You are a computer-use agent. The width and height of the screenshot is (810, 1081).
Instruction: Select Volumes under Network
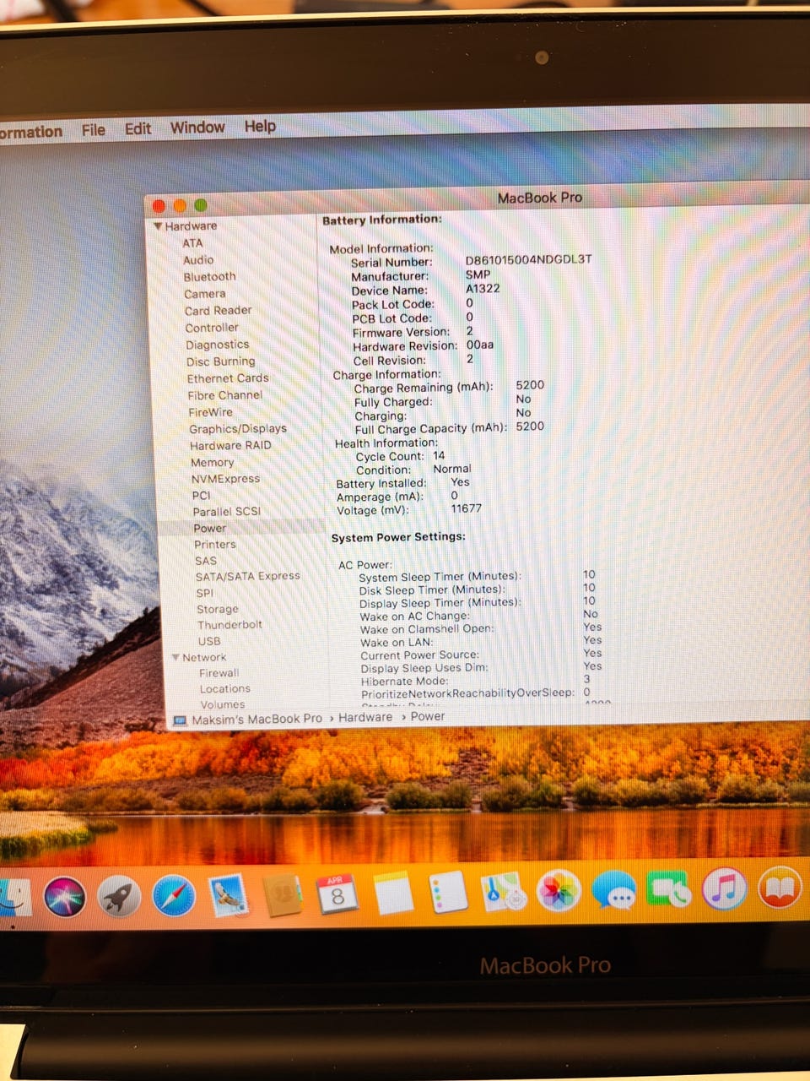tap(223, 704)
